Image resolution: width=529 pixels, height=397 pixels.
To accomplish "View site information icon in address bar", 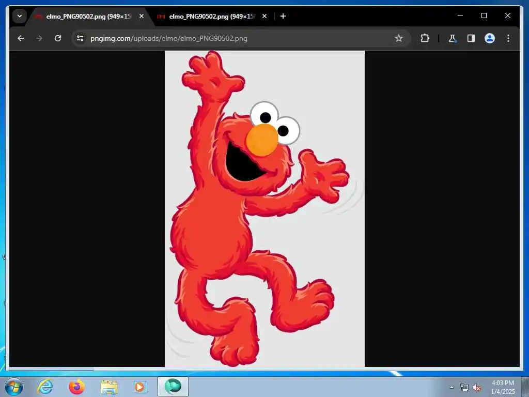I will (80, 38).
